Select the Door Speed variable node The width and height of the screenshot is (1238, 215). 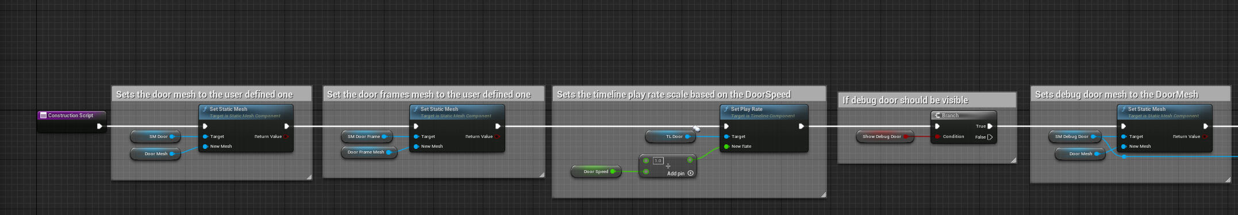(596, 171)
